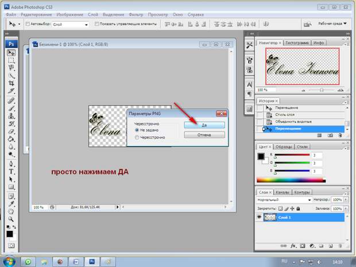Switch to the Образцы tab
Screen dimensions: 356x267
click(x=284, y=146)
